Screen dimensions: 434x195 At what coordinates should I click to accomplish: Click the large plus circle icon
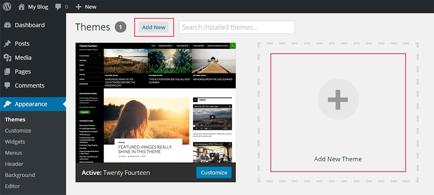338,99
